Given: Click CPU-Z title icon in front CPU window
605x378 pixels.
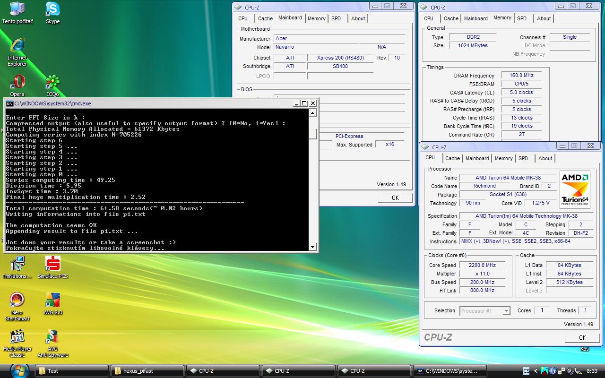Looking at the screenshot, I should (426, 147).
